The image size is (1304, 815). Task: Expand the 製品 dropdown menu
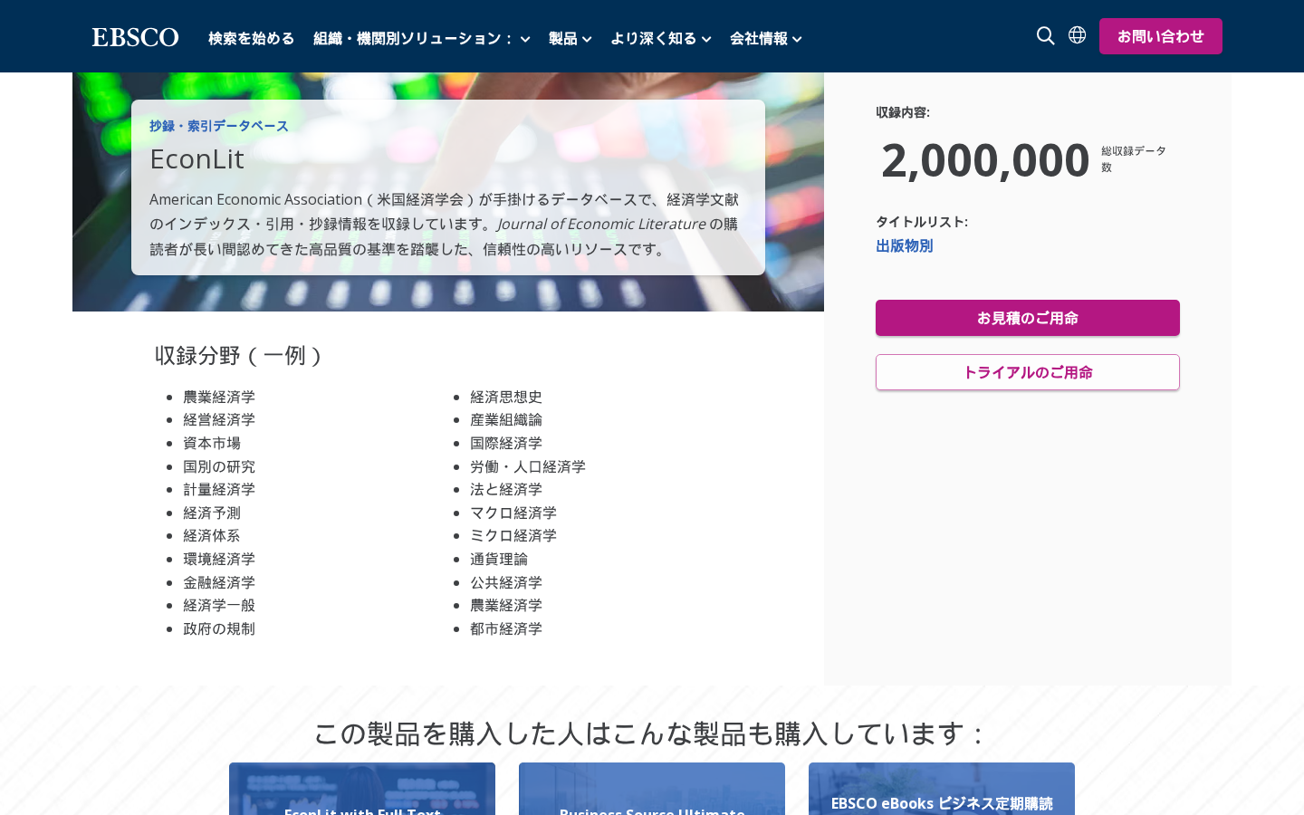pos(570,38)
